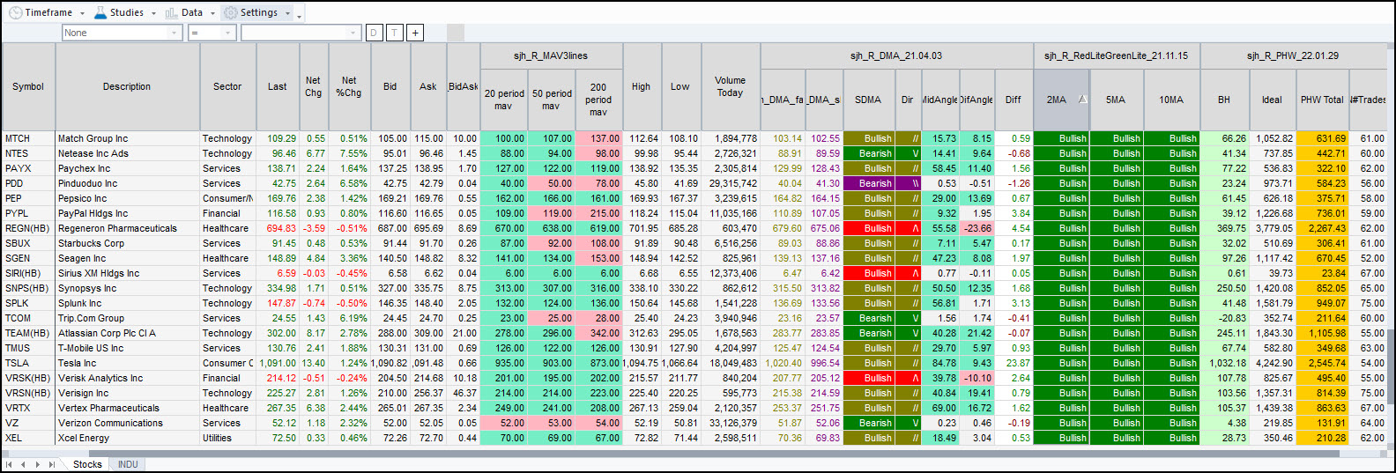Click the 33,126,379 volume cell
The height and width of the screenshot is (473, 1396).
pyautogui.click(x=730, y=423)
